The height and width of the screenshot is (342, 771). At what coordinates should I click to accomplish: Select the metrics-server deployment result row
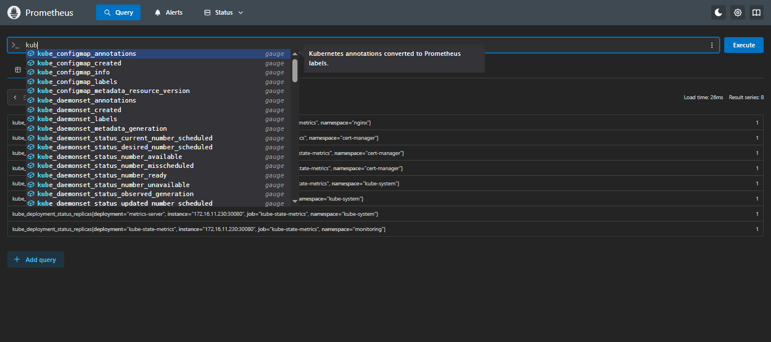coord(195,214)
